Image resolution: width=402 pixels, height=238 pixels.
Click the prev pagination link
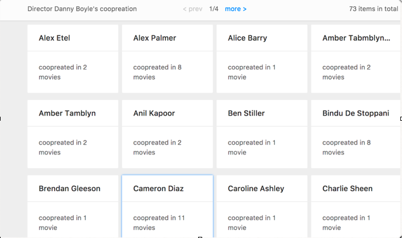(192, 9)
